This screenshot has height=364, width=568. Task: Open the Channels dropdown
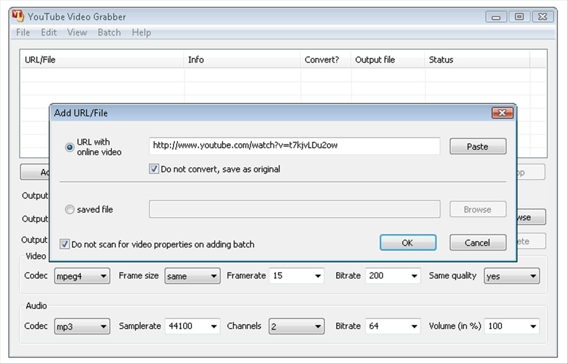(x=296, y=326)
